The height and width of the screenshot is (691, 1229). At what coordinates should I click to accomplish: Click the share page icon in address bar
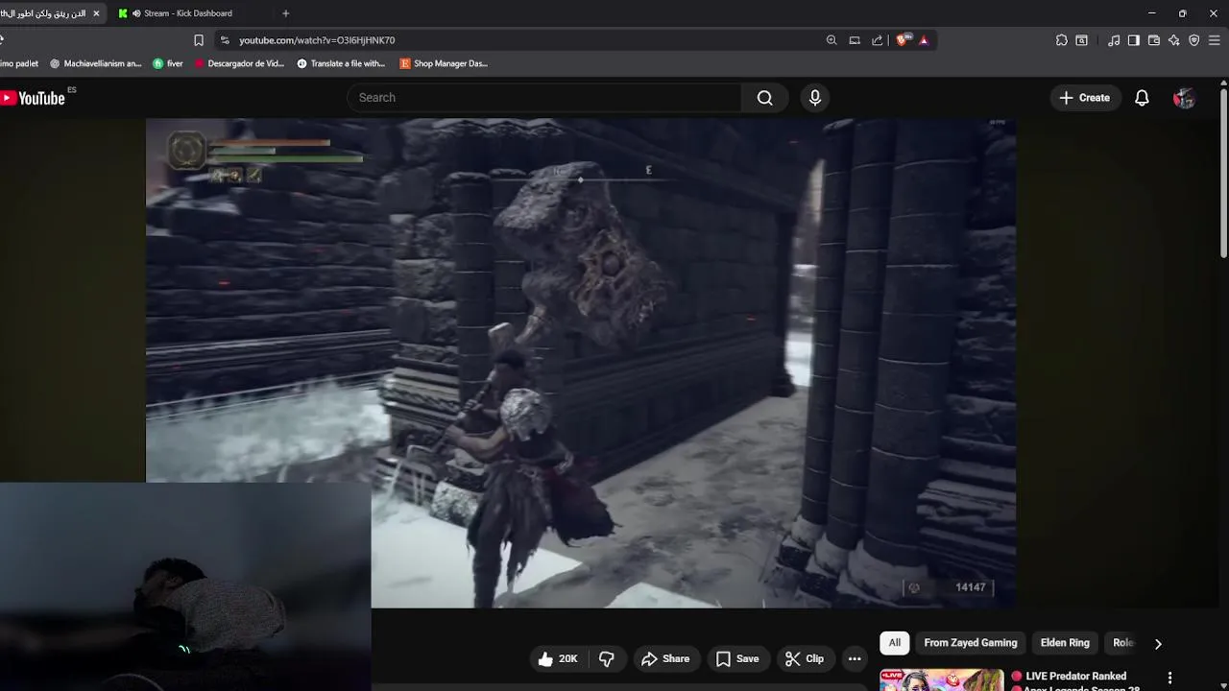(877, 40)
